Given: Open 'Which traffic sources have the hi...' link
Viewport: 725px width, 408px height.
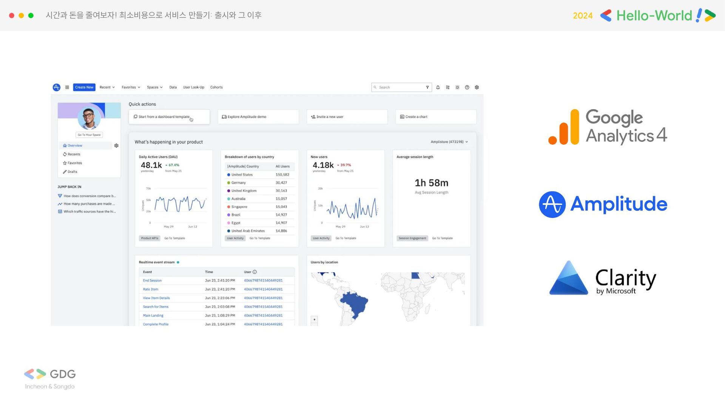Looking at the screenshot, I should (x=87, y=212).
